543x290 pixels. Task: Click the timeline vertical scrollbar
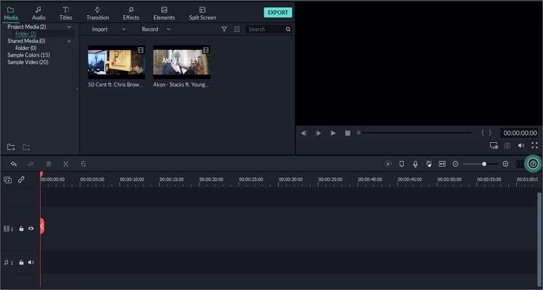(539, 239)
